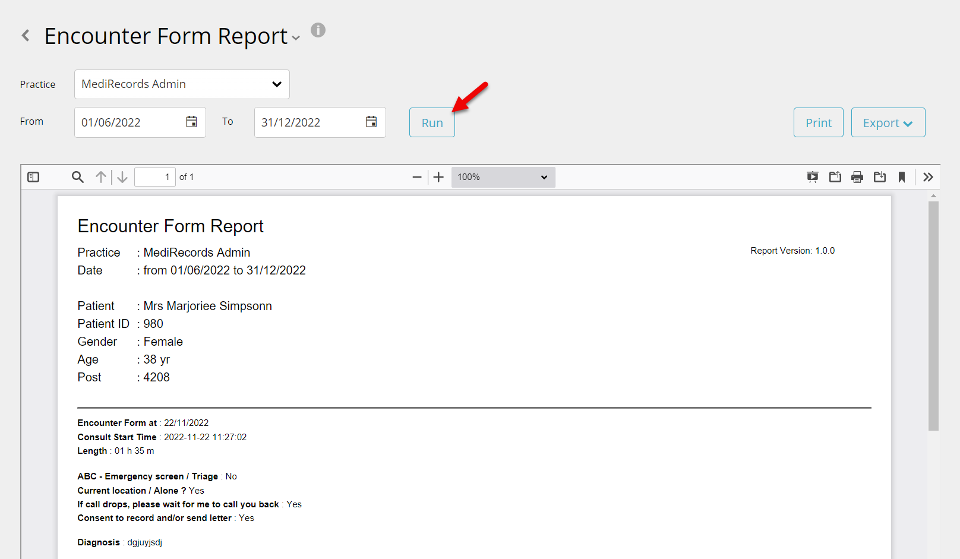
Task: Zoom out with the minus icon
Action: (x=417, y=177)
